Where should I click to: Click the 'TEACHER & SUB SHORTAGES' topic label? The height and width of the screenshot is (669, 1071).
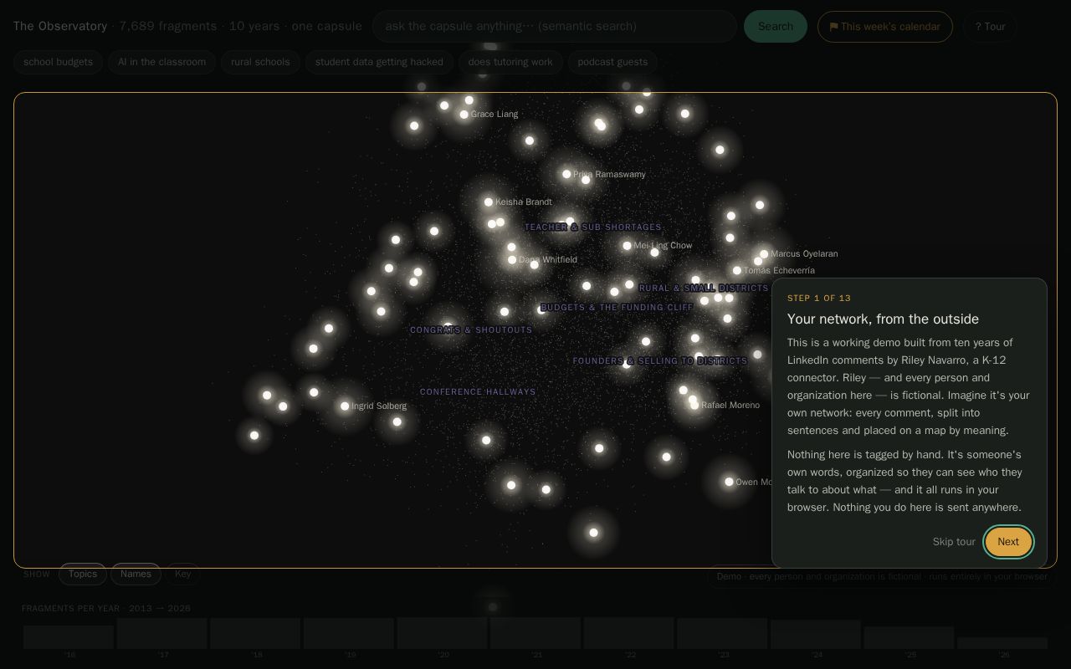(x=593, y=227)
